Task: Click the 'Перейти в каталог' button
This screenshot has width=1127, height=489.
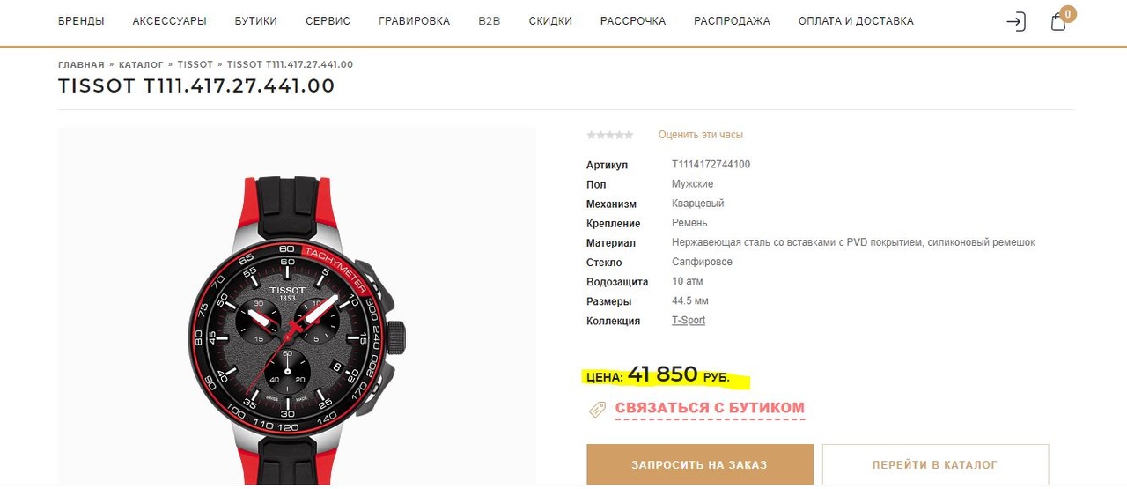Action: (935, 464)
